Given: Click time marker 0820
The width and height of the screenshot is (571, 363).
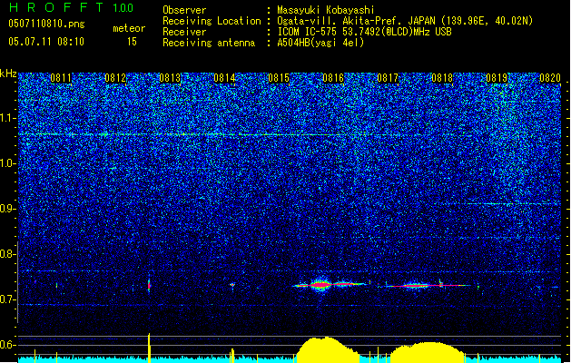Looking at the screenshot, I should [x=550, y=78].
